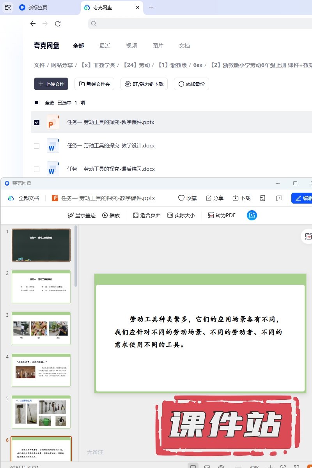Click the 新建文件夹 button

[x=94, y=84]
